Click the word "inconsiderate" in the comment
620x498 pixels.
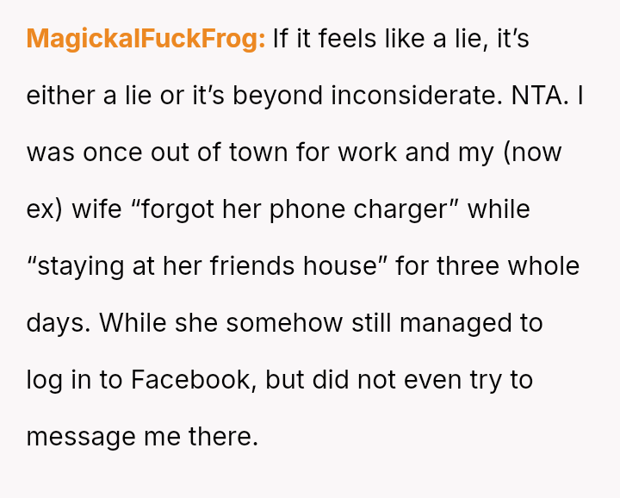click(x=416, y=96)
